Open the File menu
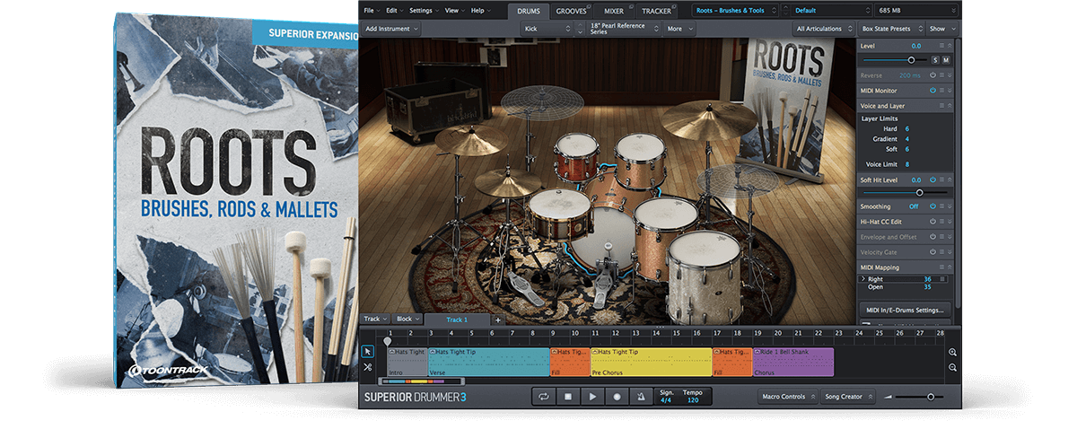 click(371, 11)
